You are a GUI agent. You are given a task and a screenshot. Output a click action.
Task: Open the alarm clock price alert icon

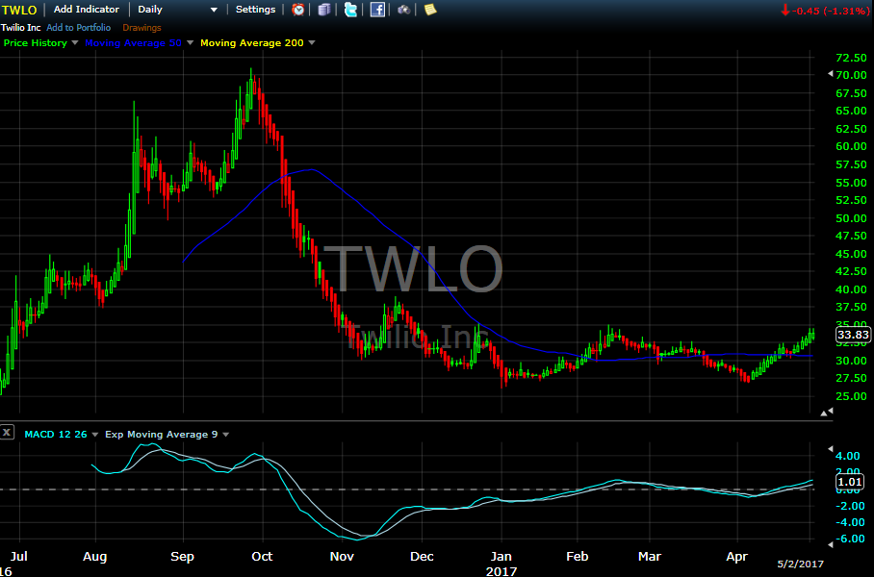(298, 10)
